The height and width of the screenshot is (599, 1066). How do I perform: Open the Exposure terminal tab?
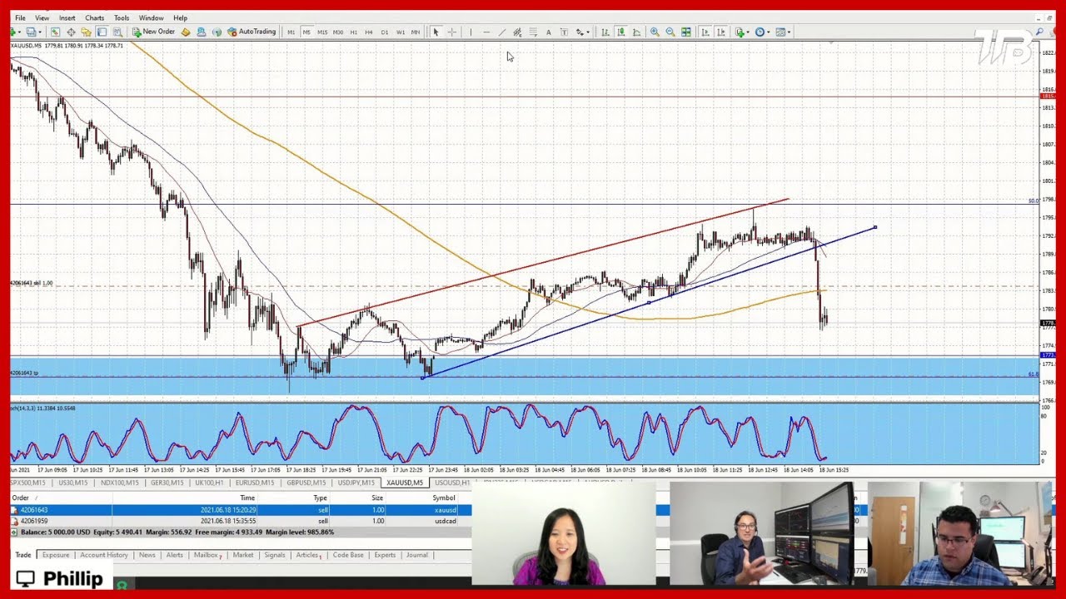click(56, 555)
